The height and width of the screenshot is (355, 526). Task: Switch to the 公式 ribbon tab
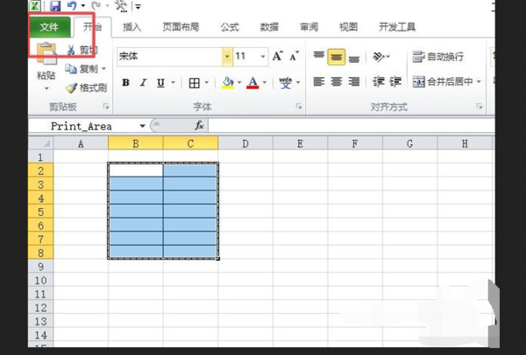pyautogui.click(x=230, y=27)
